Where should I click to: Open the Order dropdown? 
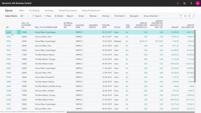click(82, 16)
